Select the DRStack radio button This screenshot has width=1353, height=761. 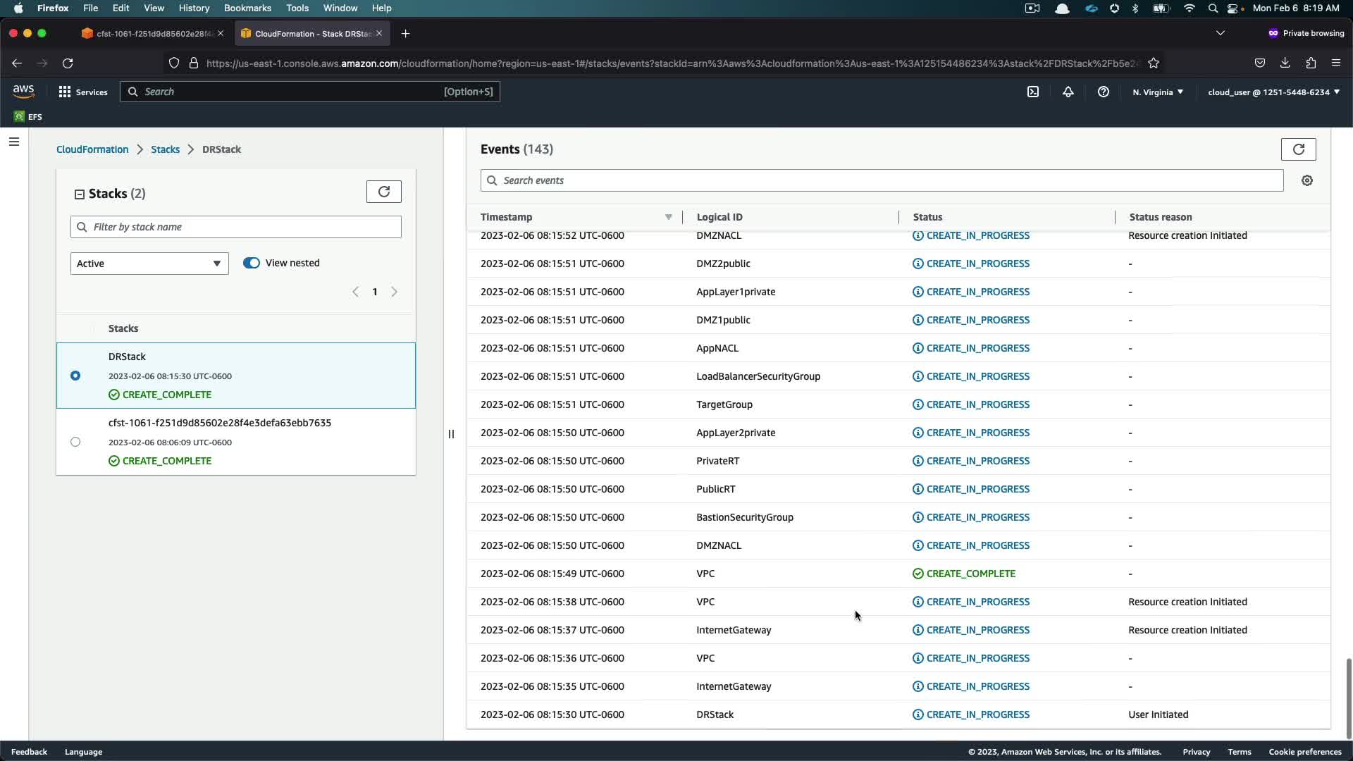(75, 376)
